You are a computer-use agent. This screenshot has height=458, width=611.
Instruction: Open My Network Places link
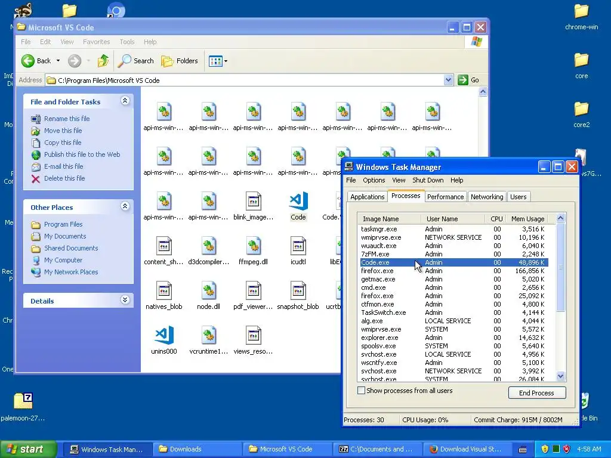click(71, 272)
